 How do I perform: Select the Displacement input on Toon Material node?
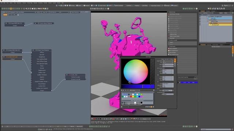click(42, 70)
